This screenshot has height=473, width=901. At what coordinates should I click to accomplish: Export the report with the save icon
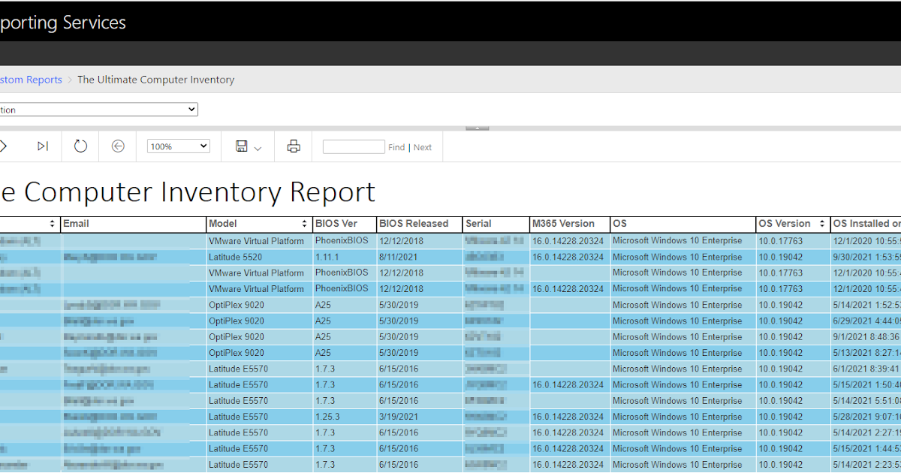coord(240,146)
